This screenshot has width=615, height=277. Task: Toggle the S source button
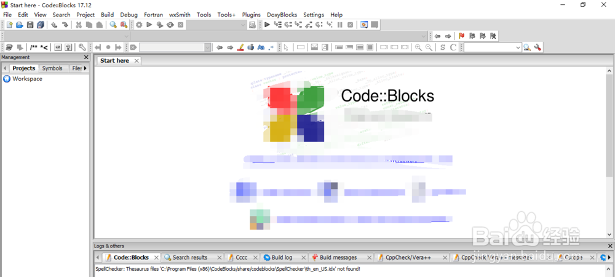pos(443,47)
